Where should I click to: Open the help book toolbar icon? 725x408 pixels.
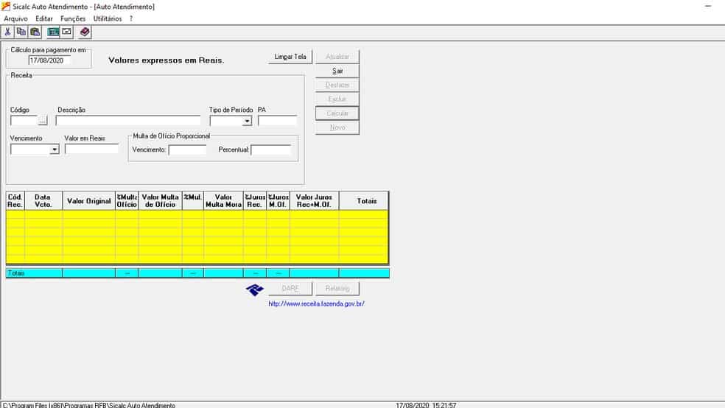tap(85, 32)
